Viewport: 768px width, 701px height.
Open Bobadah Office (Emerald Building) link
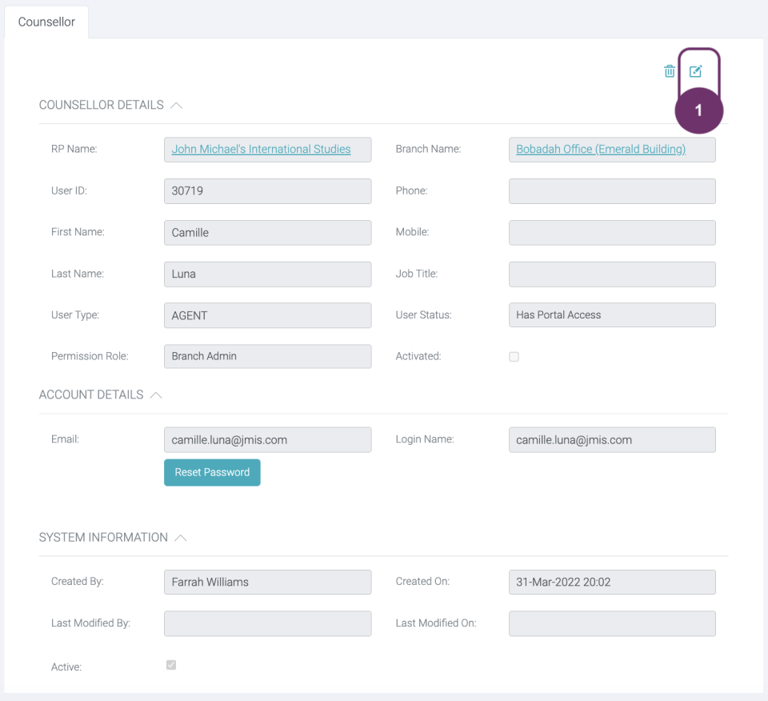coord(601,149)
